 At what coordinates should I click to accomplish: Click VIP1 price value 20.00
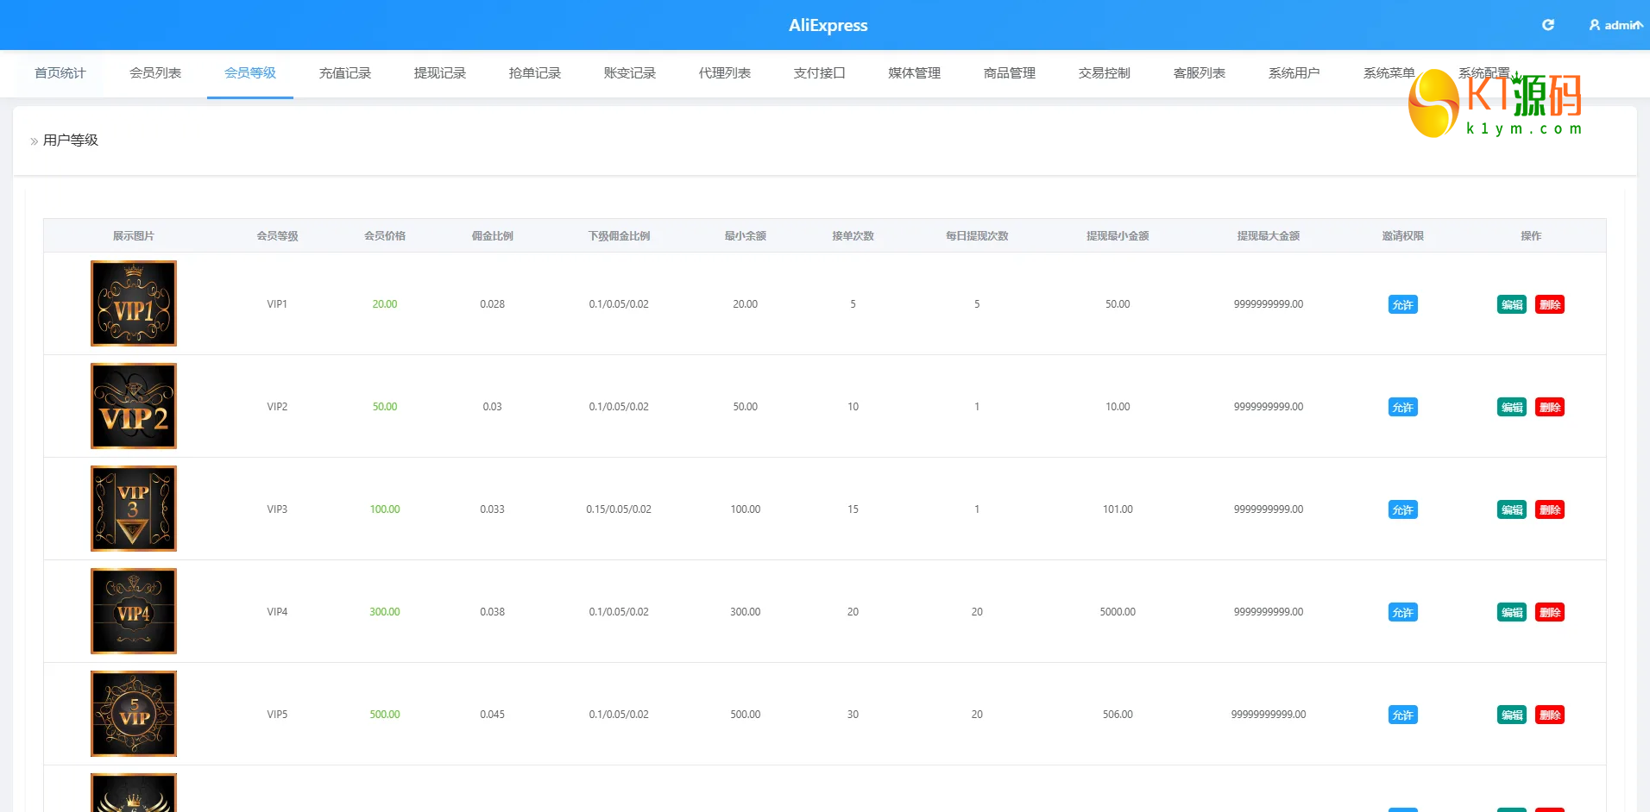click(x=385, y=304)
